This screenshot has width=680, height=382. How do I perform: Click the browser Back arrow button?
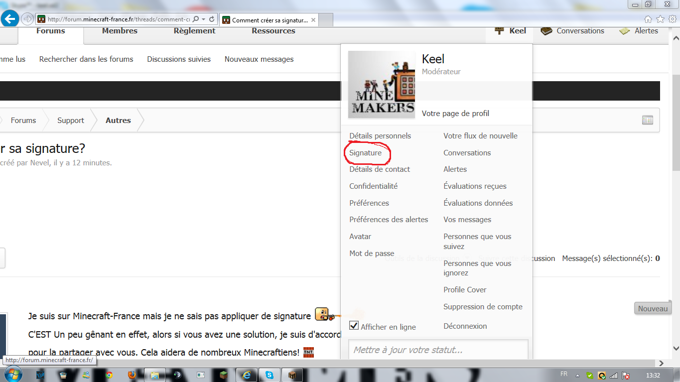click(x=10, y=19)
